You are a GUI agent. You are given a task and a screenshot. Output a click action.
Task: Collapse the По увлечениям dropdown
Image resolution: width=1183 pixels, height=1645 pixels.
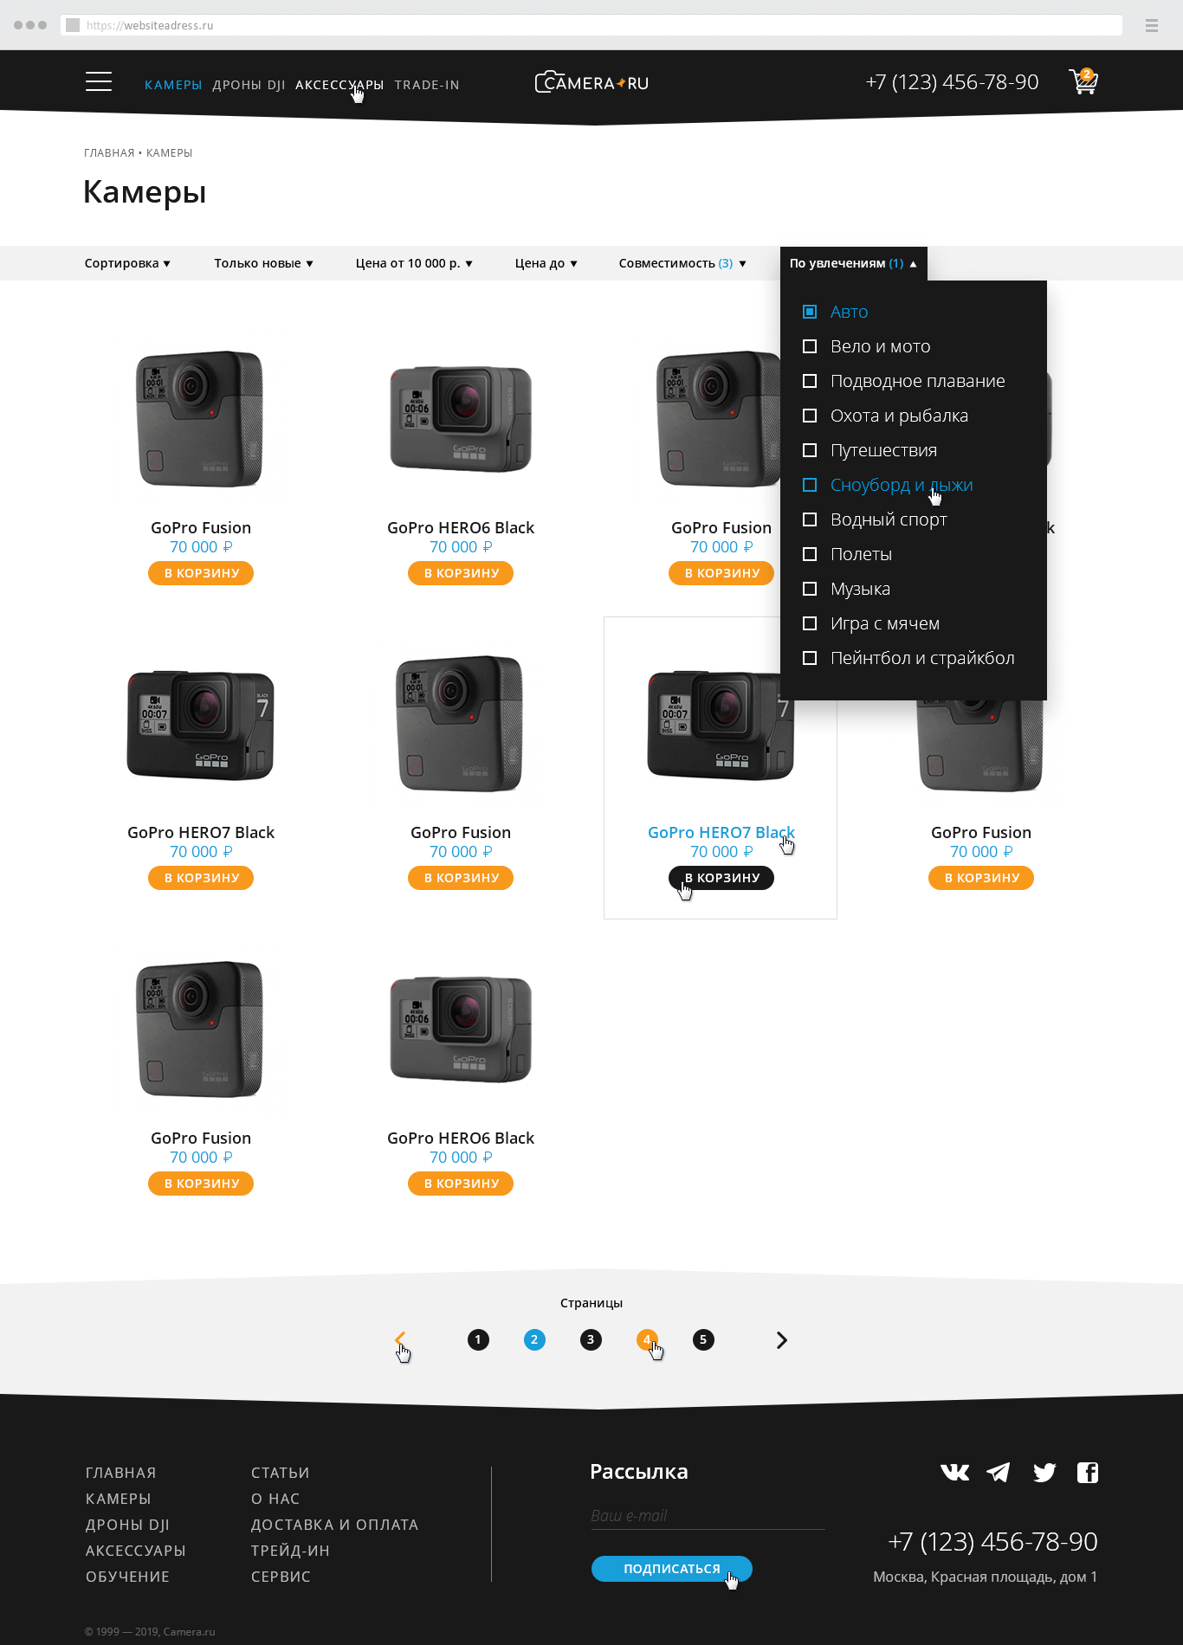click(x=853, y=263)
